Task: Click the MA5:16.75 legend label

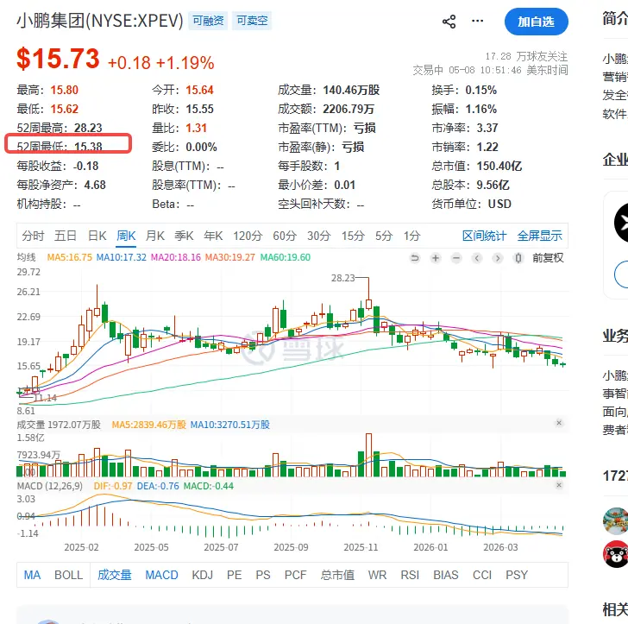Action: (x=69, y=257)
